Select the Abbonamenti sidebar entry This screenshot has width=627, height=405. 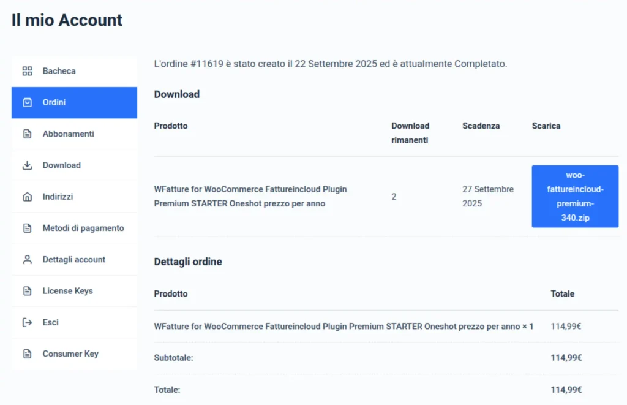click(x=74, y=134)
